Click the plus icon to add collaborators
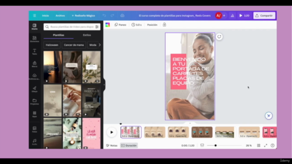 (x=224, y=15)
